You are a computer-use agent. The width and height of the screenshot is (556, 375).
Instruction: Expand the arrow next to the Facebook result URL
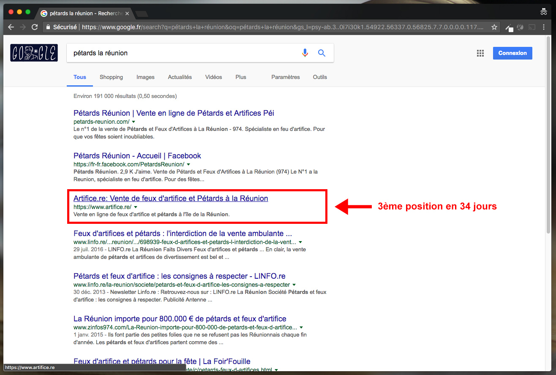click(x=188, y=164)
